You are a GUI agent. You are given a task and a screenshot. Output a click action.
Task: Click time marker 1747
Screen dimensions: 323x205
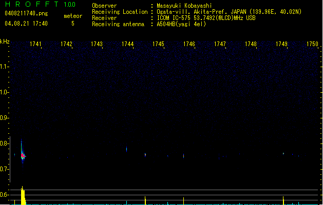coord(220,44)
